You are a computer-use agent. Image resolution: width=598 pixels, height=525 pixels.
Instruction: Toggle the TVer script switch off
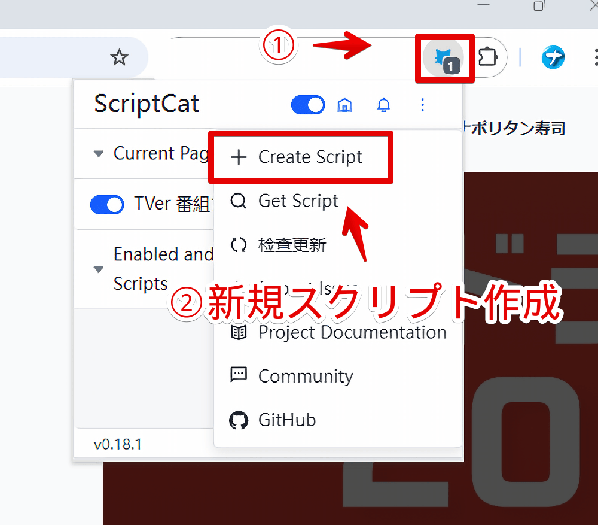[x=107, y=204]
